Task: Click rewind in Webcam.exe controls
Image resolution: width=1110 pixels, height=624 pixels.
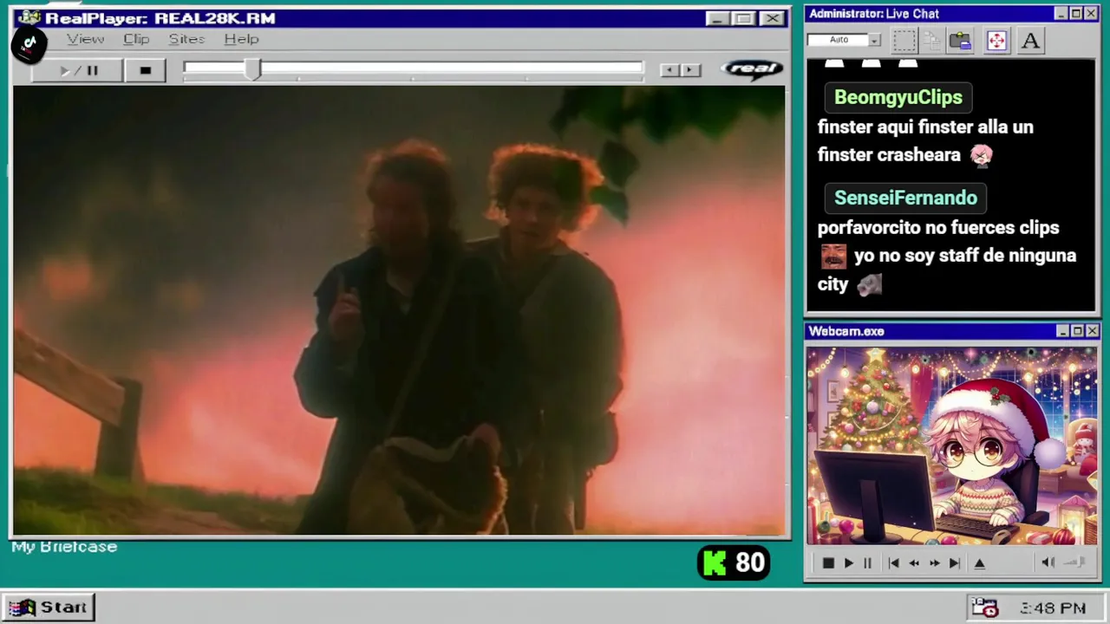Action: click(914, 563)
